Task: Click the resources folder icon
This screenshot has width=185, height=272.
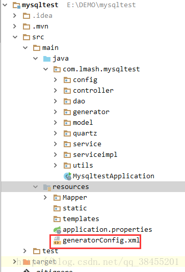Action: pos(47,187)
